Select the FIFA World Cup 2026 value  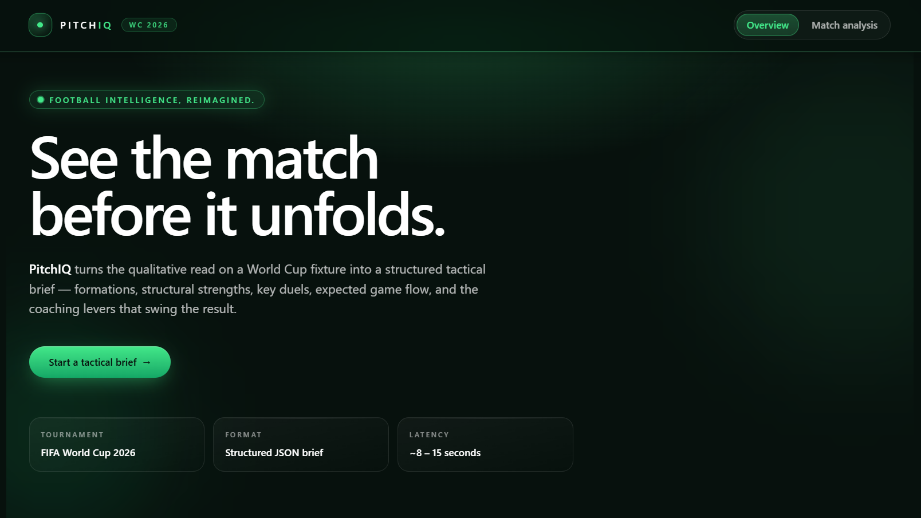[x=88, y=453]
